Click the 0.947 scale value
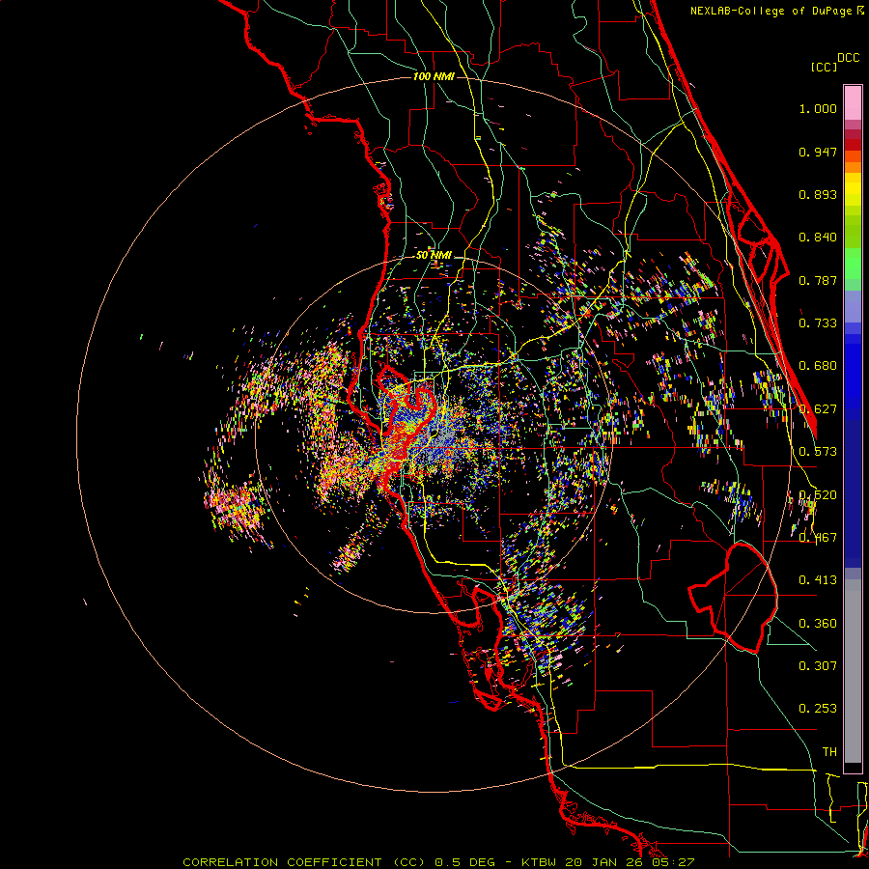 pos(818,152)
